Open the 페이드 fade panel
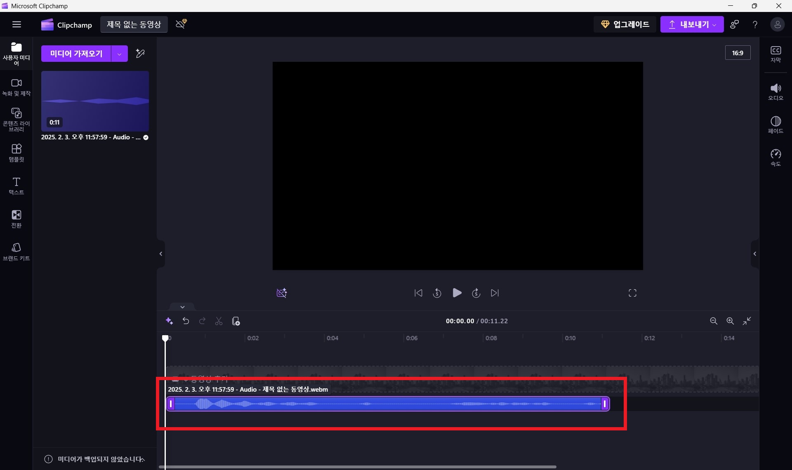Viewport: 792px width, 470px height. click(775, 125)
